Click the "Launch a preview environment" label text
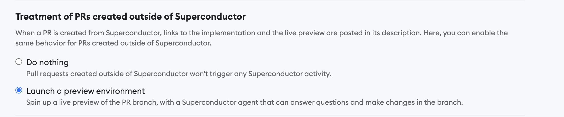This screenshot has height=117, width=564. pos(86,91)
